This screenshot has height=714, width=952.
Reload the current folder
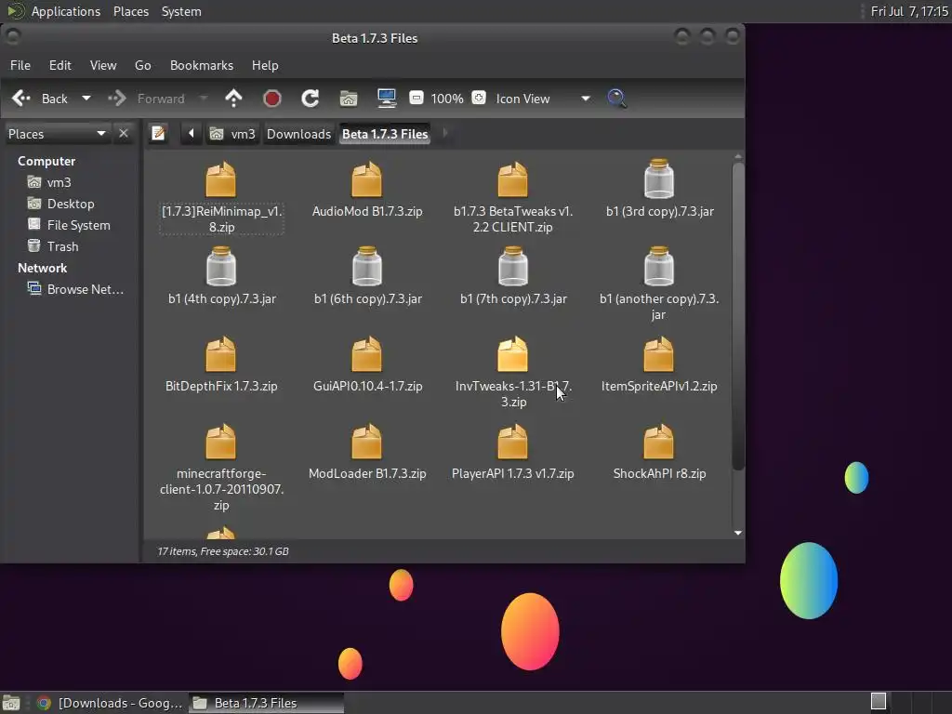[311, 99]
